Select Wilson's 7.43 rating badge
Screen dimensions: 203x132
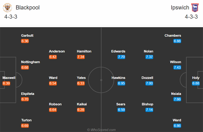tap(177, 68)
